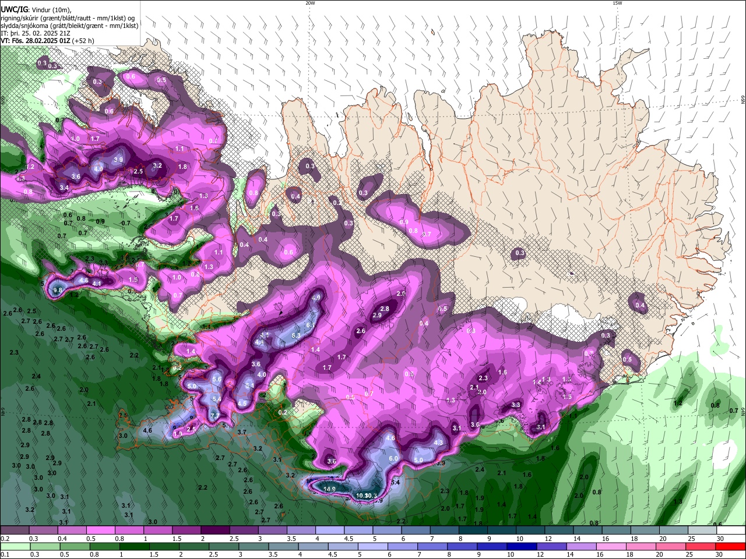Click the 6.1 precipitation value on the map
The image size is (746, 559).
pyautogui.click(x=311, y=325)
